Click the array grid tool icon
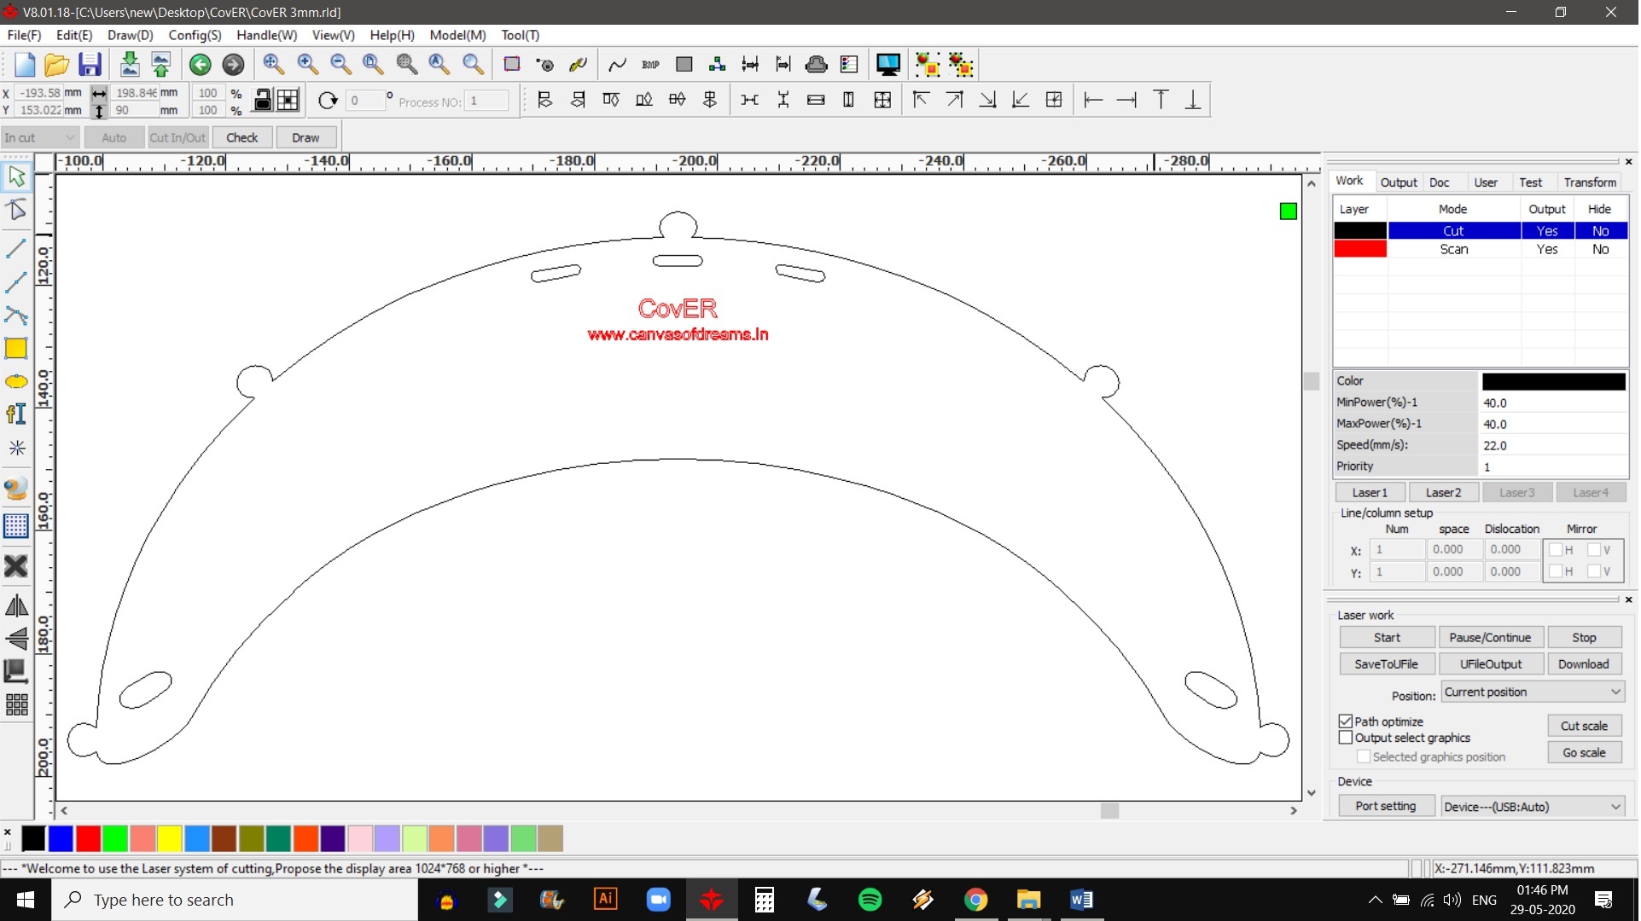Screen dimensions: 1641x921 pos(16,705)
